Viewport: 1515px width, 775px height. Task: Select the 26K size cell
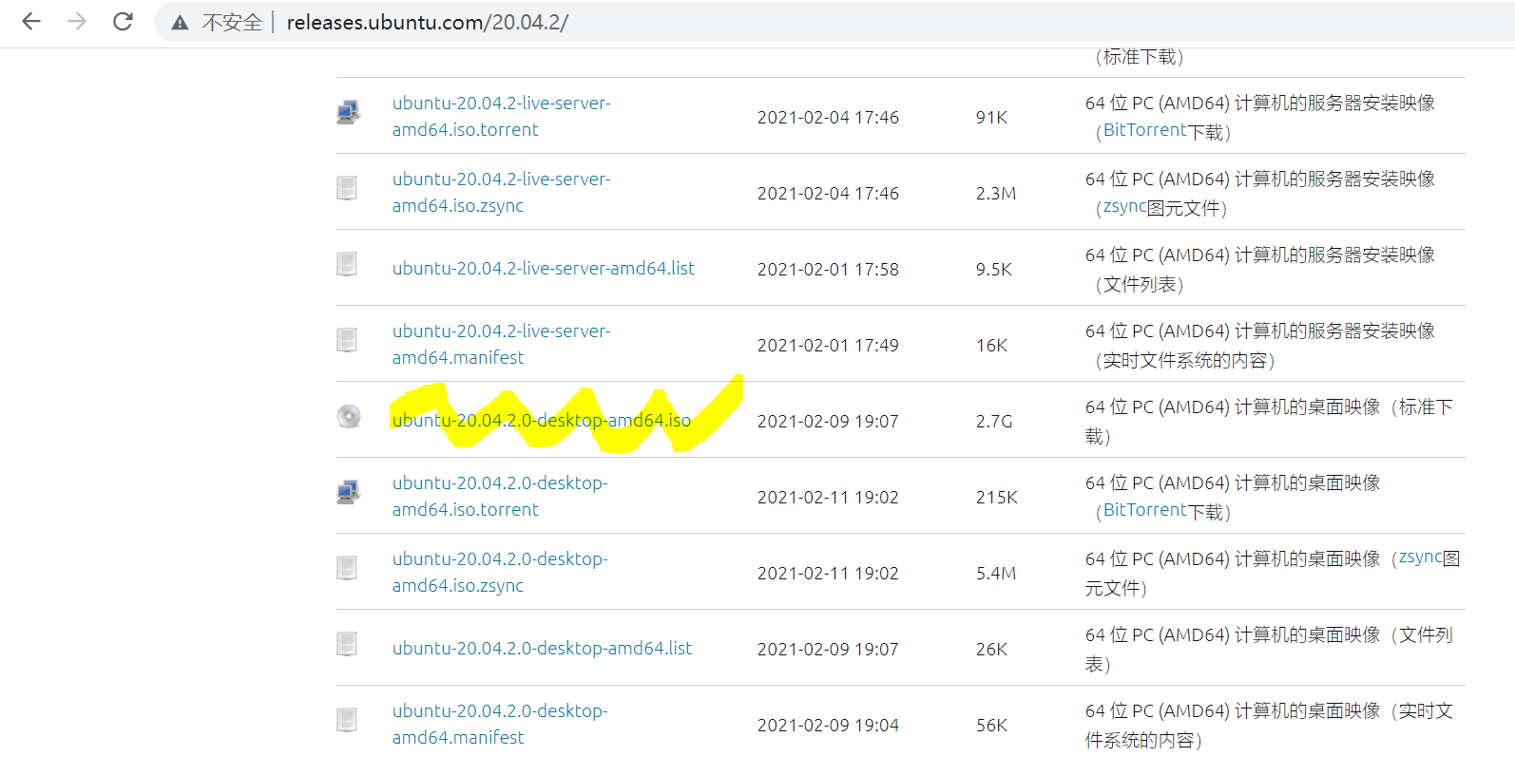(991, 649)
